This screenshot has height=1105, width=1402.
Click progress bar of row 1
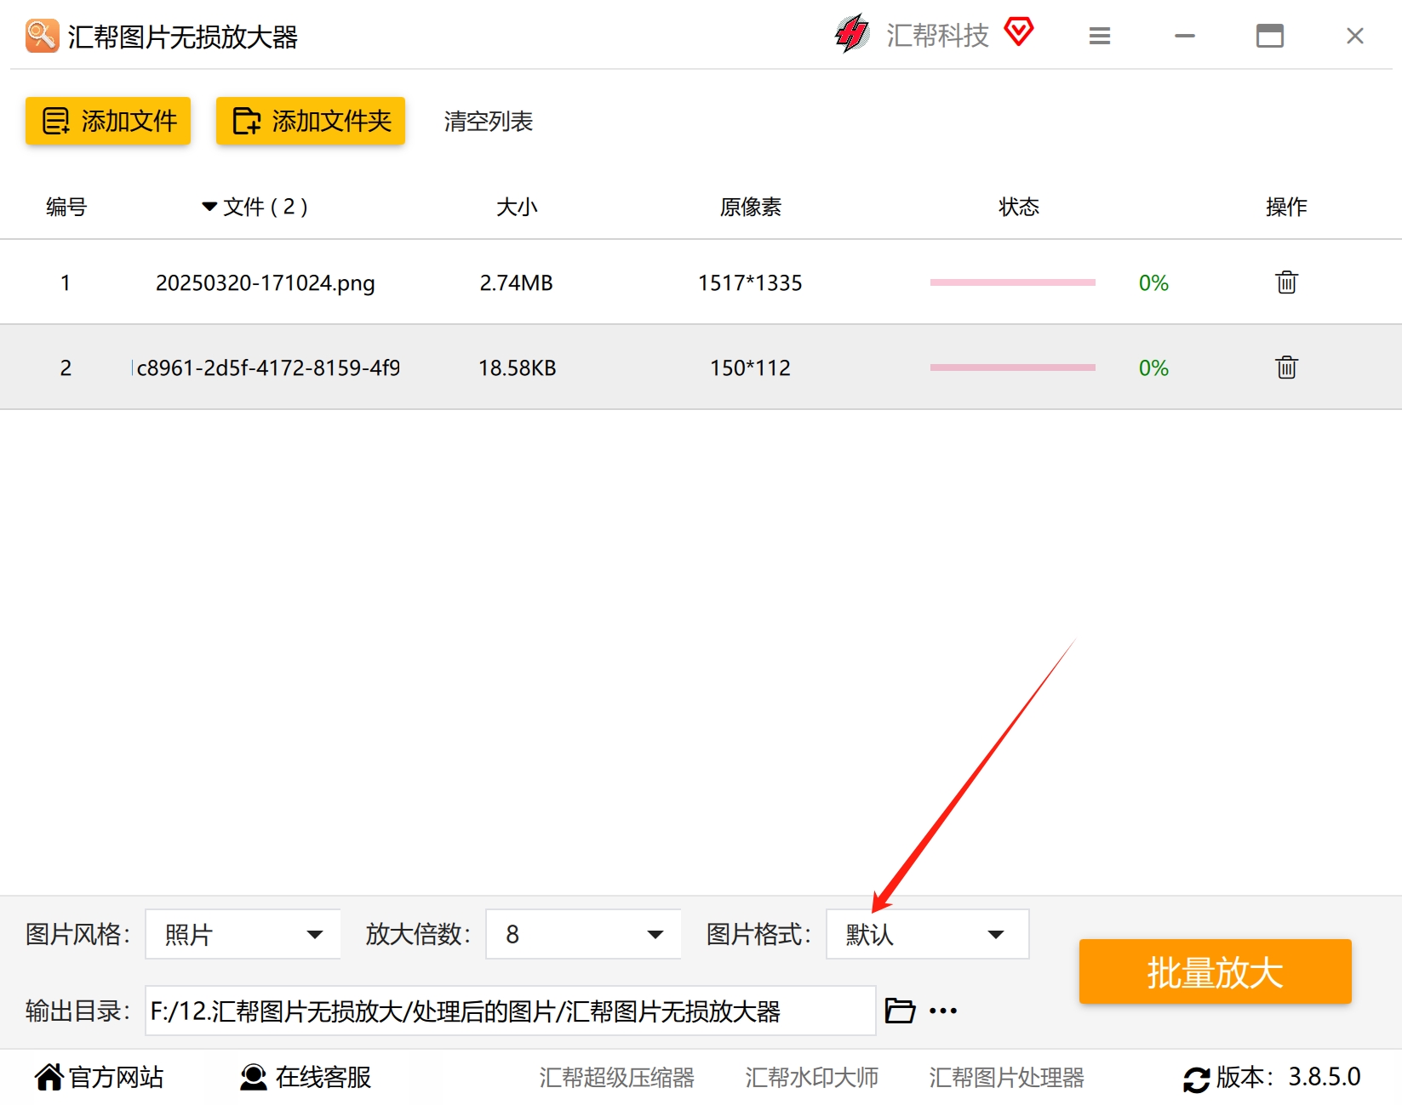(x=1013, y=282)
